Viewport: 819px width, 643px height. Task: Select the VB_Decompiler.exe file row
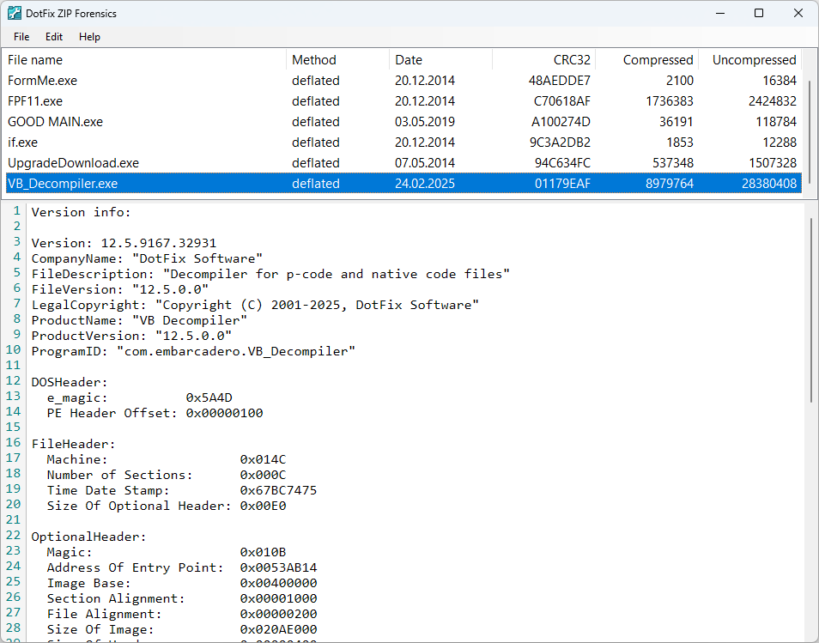[x=403, y=184]
